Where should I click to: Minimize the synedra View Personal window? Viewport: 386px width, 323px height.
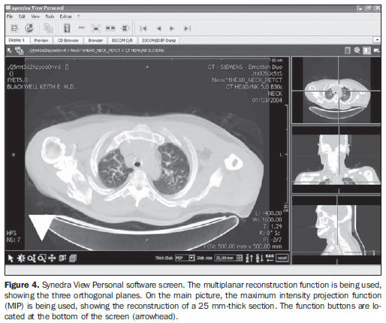(x=360, y=8)
